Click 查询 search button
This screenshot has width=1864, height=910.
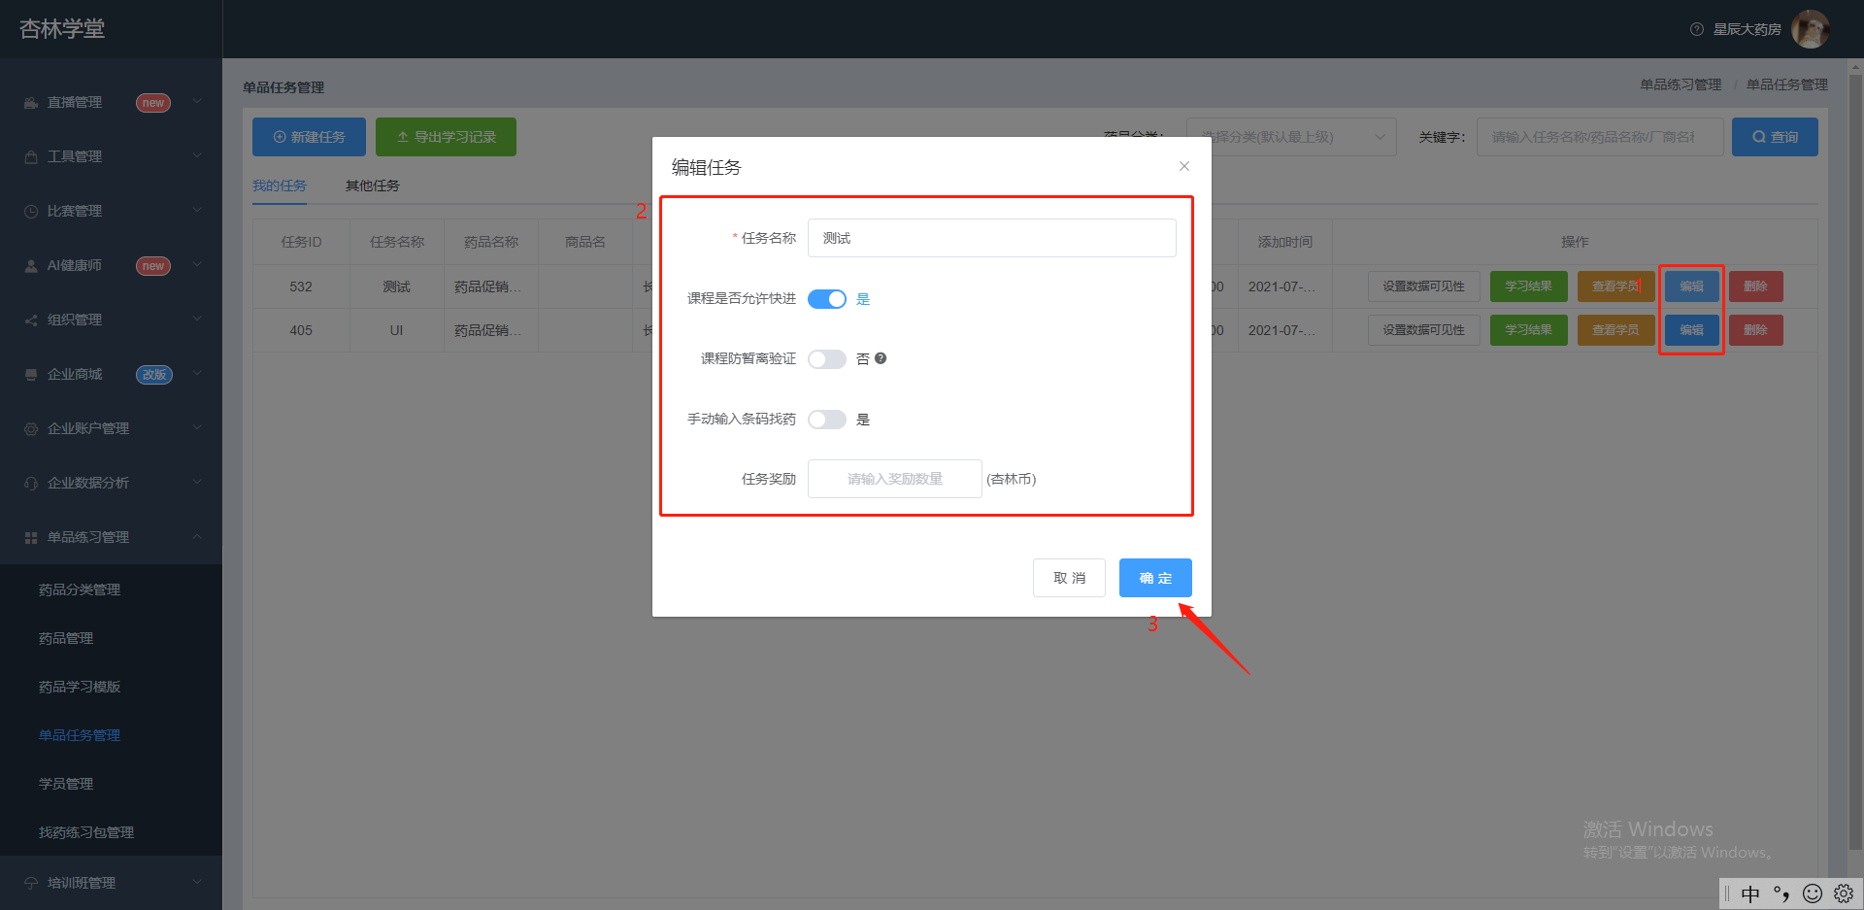point(1775,137)
